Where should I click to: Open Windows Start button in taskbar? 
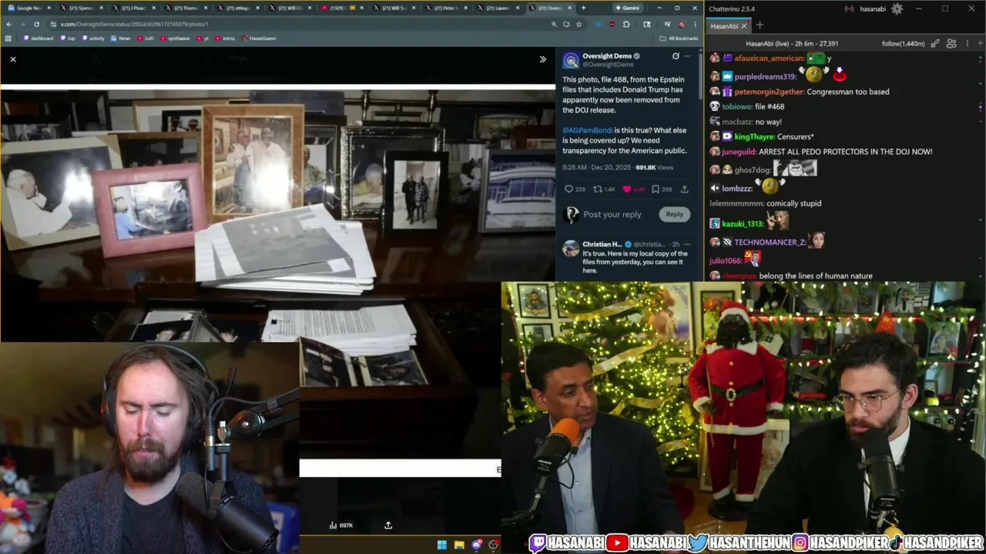[442, 545]
